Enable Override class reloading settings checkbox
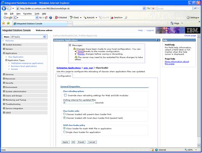This screenshot has height=153, width=202. coord(65,95)
